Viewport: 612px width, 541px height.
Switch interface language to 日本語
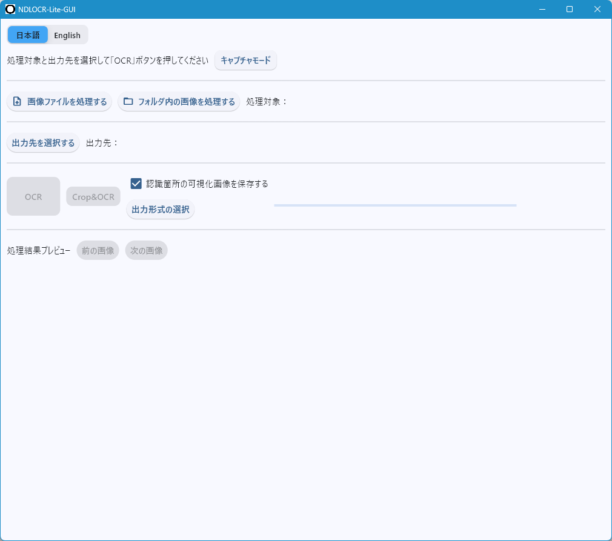coord(28,35)
